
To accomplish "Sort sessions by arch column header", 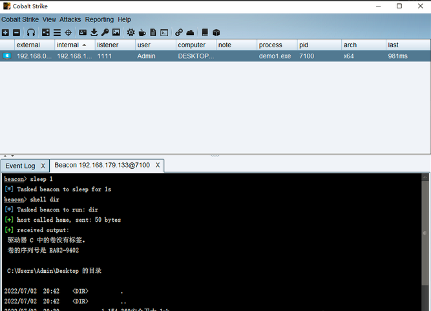I will click(363, 45).
